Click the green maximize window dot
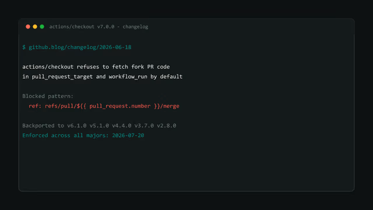Image resolution: width=373 pixels, height=210 pixels. (42, 27)
